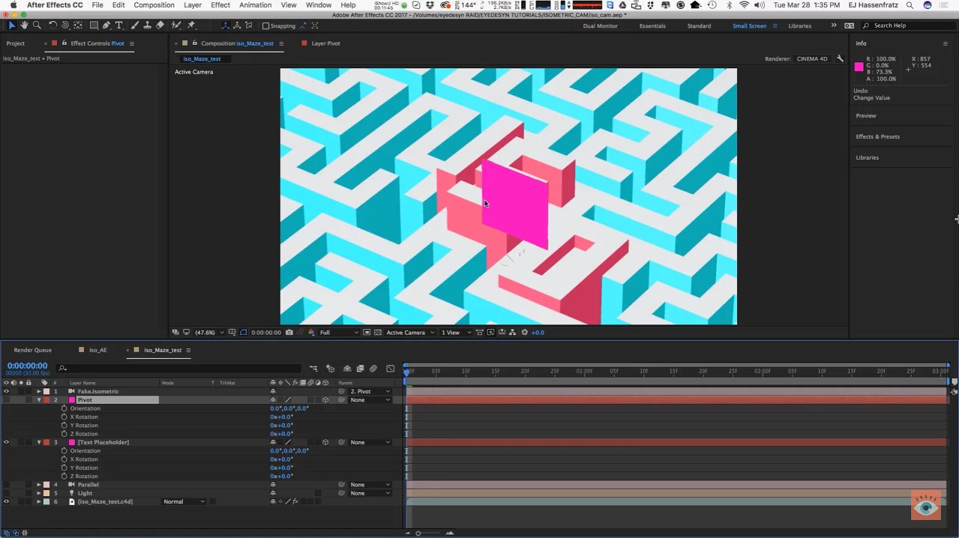Viewport: 959px width, 538px height.
Task: Hide the [Text Placeholder] layer eye
Action: pos(7,442)
